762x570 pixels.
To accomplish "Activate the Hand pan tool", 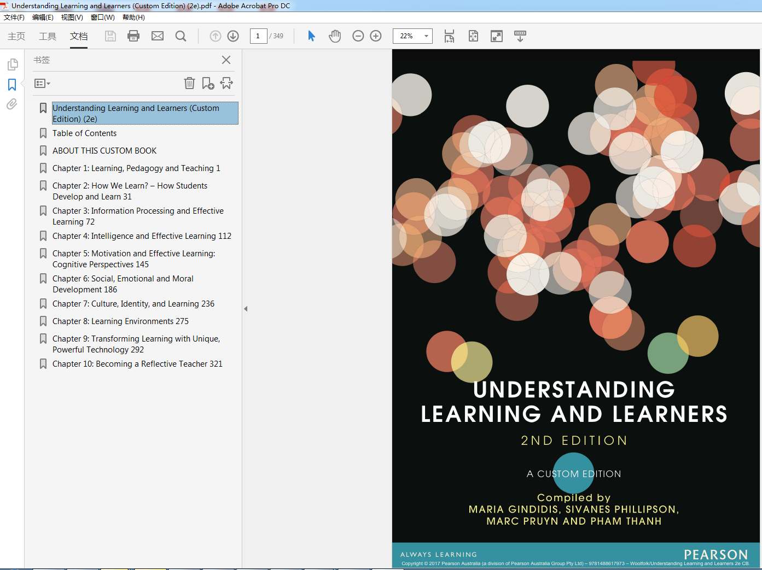I will pos(335,36).
